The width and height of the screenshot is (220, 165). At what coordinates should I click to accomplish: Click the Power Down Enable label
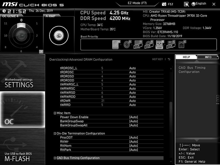pyautogui.click(x=74, y=117)
